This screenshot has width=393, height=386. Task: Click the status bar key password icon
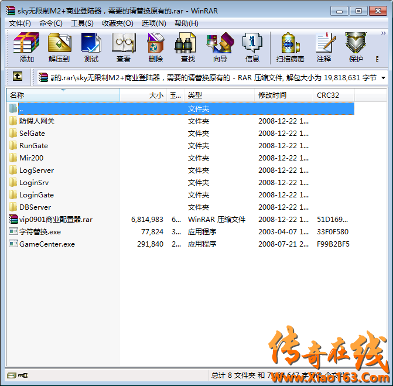[23, 375]
